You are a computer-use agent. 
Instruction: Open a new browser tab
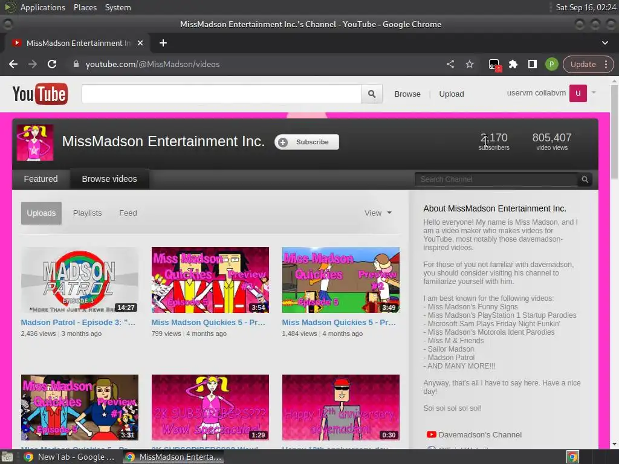point(163,43)
